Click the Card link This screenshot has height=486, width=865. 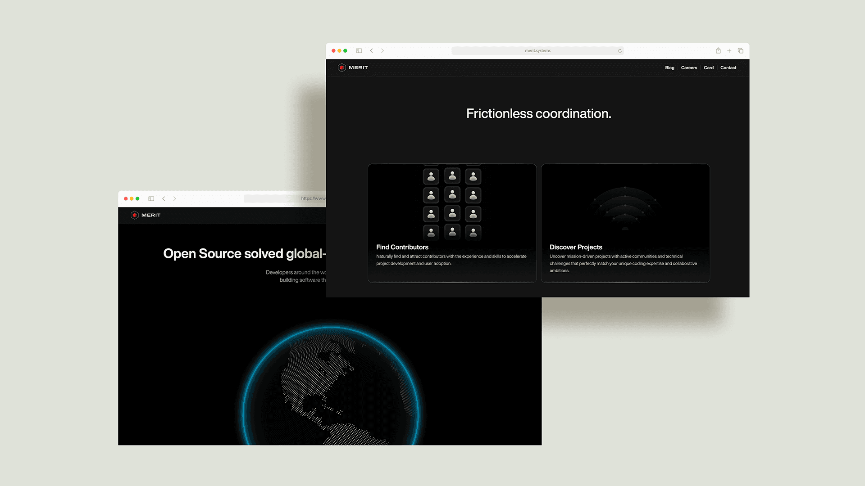(709, 67)
